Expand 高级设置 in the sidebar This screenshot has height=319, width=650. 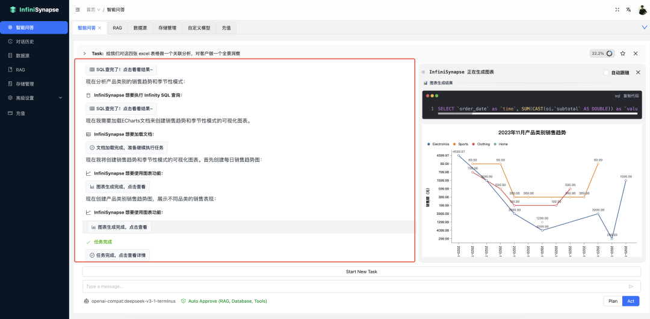tap(34, 98)
